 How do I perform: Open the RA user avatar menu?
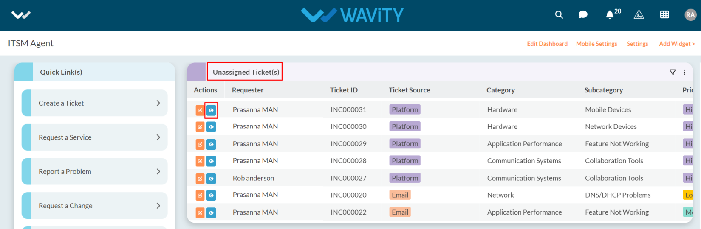coord(690,15)
